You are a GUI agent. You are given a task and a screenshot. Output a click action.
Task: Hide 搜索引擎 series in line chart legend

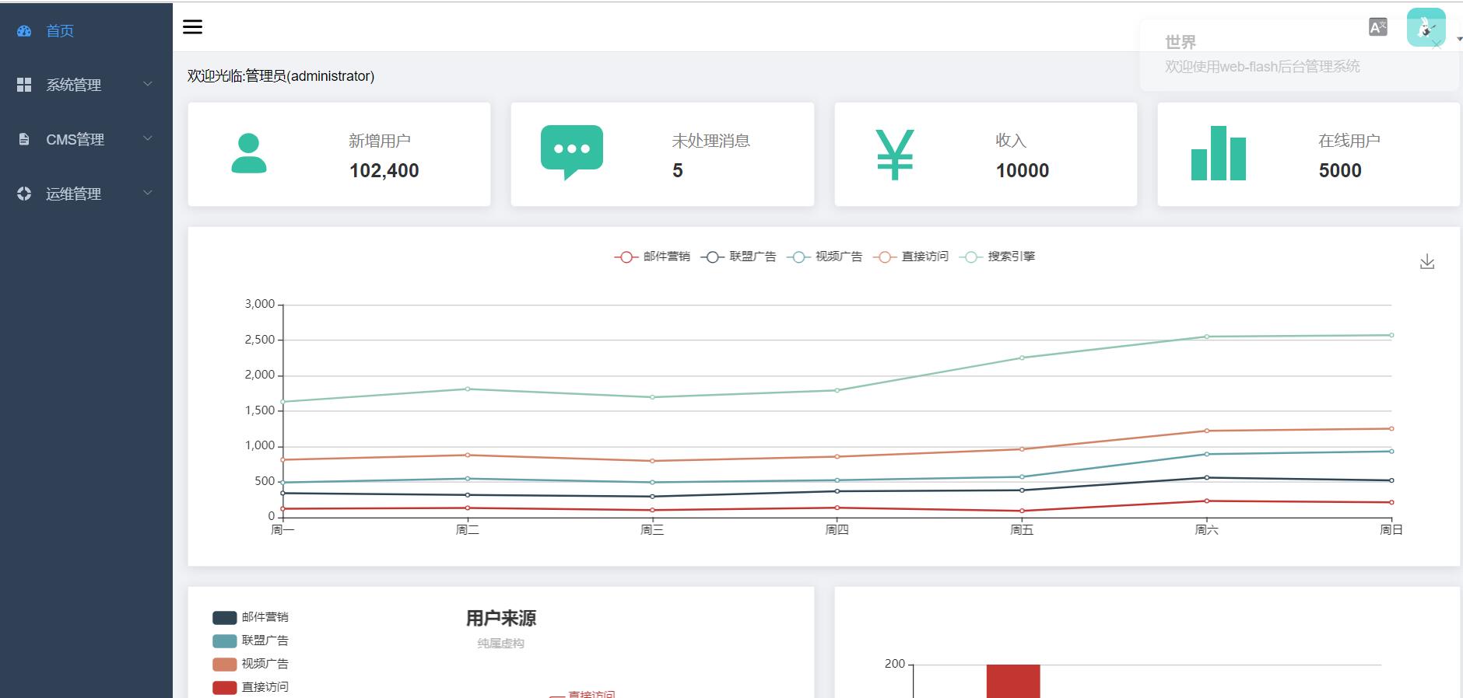tap(998, 257)
